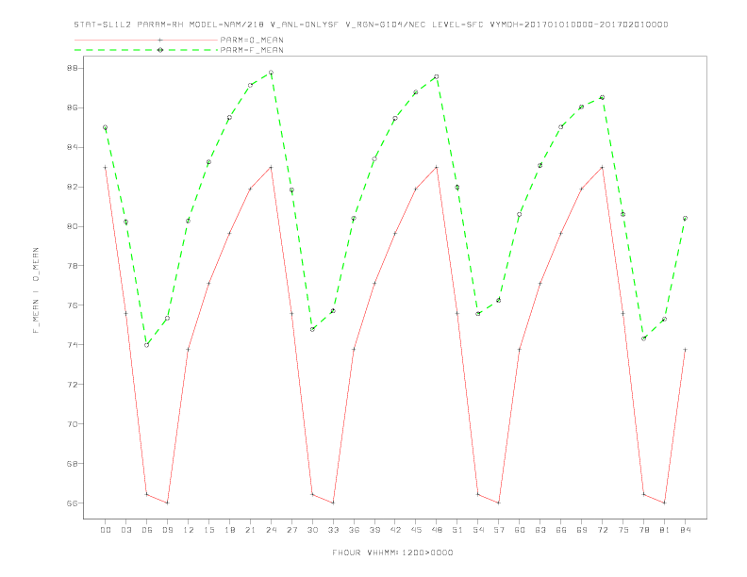Click the x-axis title FHOUR VHHMM:1200>0000
Viewport: 747px width, 577px height.
point(392,552)
